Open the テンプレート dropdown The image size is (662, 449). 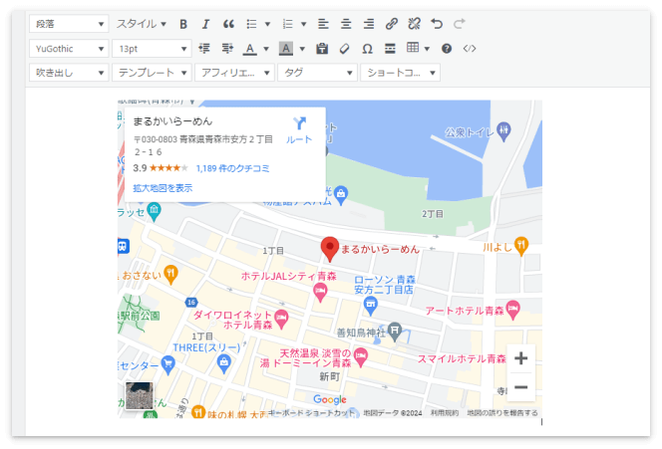(152, 73)
